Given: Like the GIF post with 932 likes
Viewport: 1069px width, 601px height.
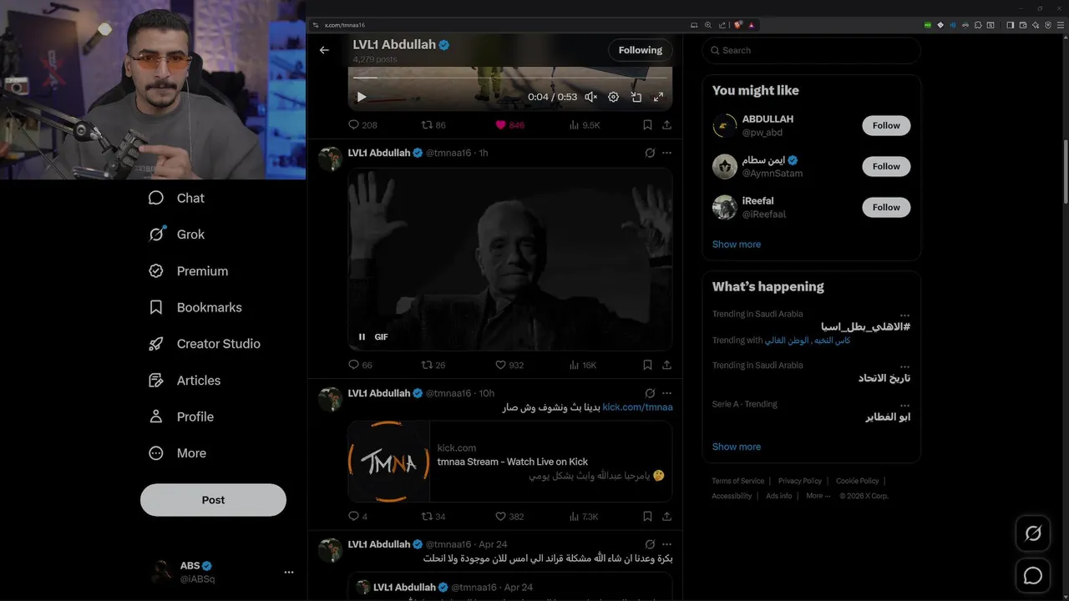Looking at the screenshot, I should [x=509, y=365].
